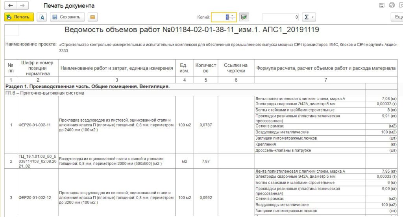Image resolution: width=403 pixels, height=217 pixels.
Task: Click the sum result field showing 0
Action: pyautogui.click(x=280, y=17)
